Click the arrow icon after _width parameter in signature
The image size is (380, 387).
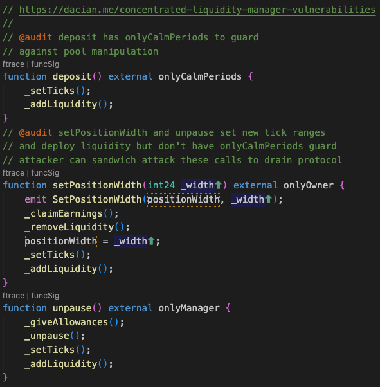(218, 185)
